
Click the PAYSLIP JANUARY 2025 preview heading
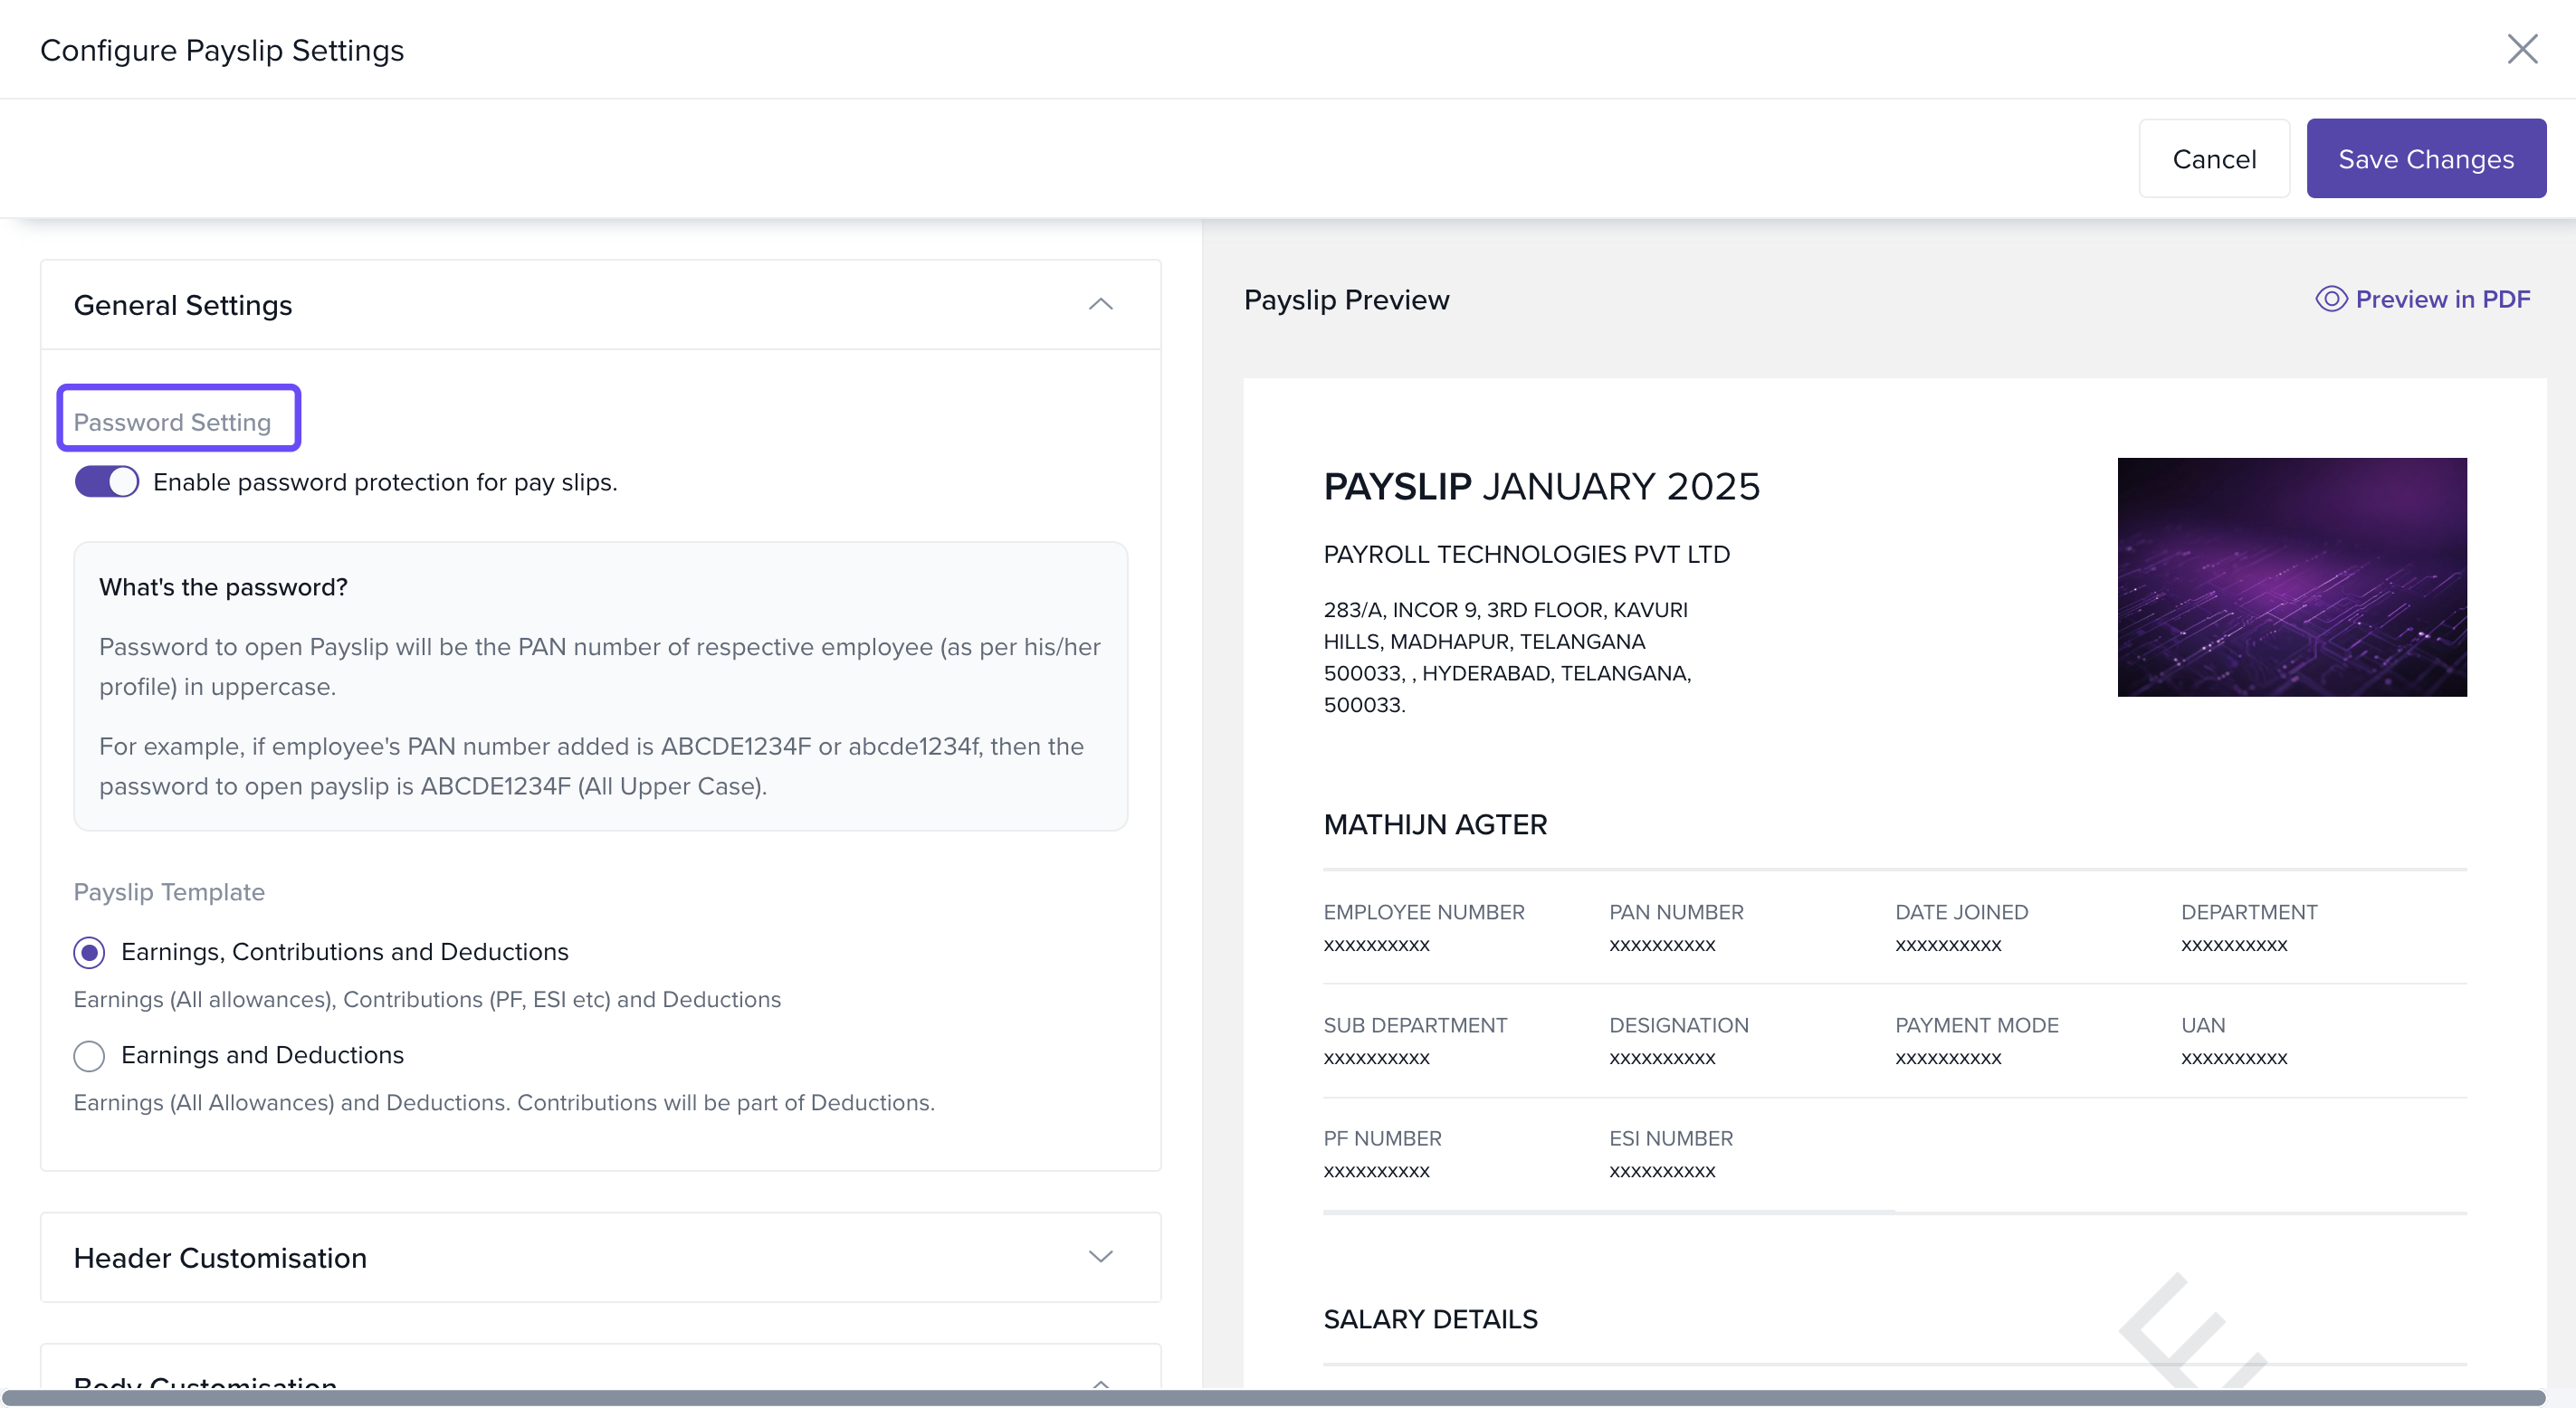pyautogui.click(x=1541, y=487)
